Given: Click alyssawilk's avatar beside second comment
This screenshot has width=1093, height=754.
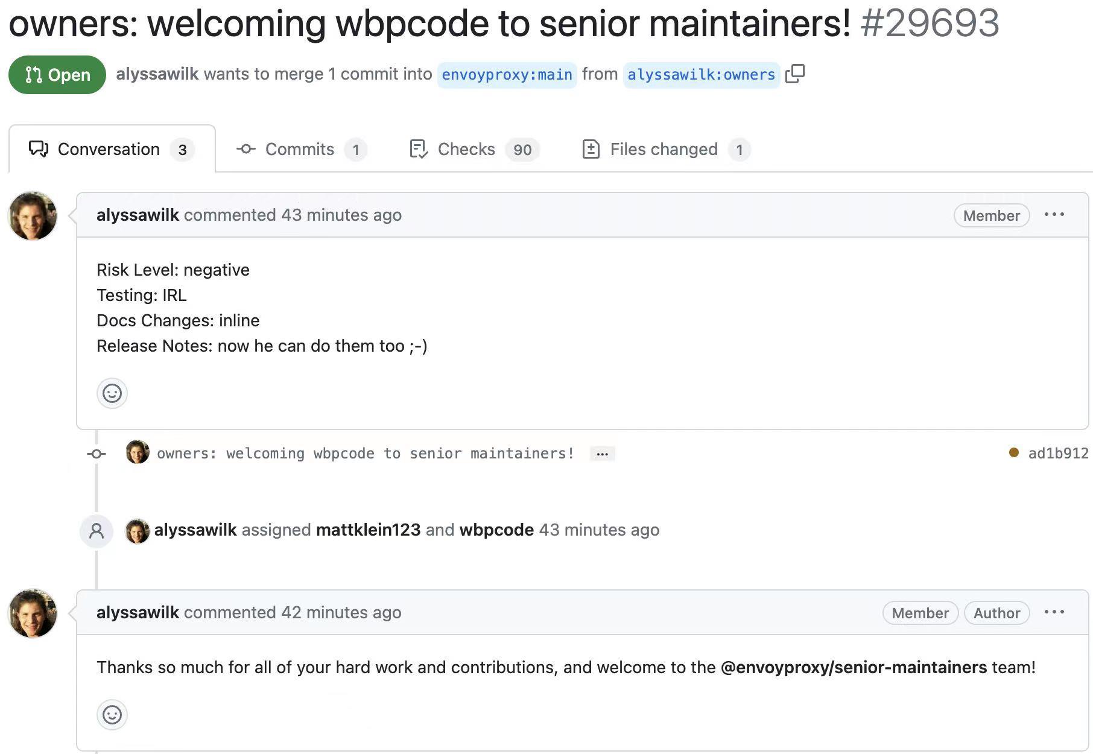Looking at the screenshot, I should [x=33, y=613].
